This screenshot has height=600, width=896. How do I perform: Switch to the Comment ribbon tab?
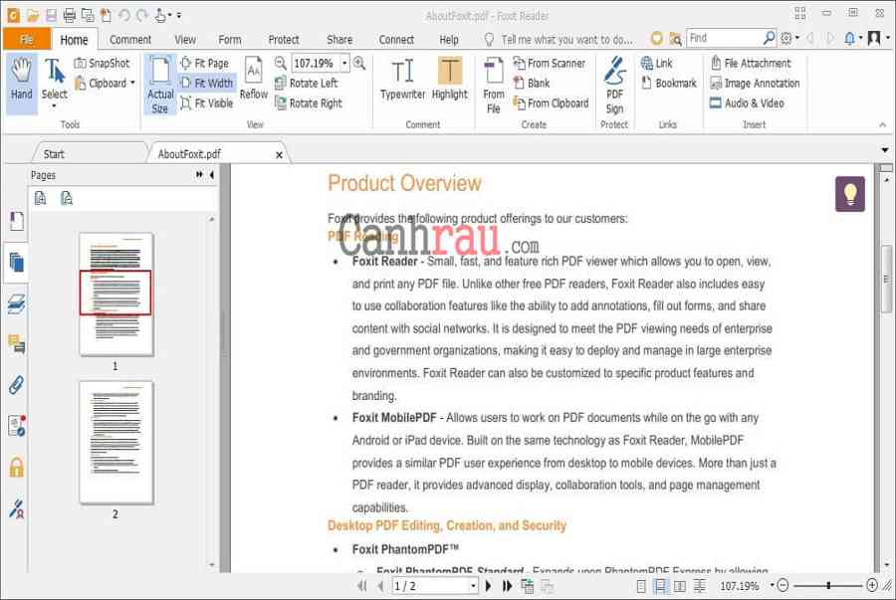point(130,40)
